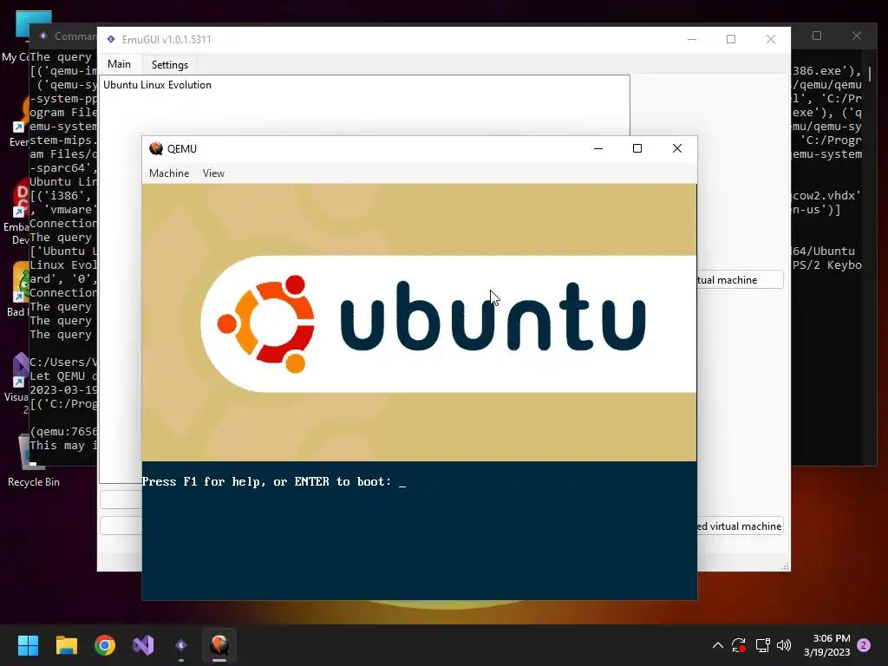Select the Recycle Bin desktop icon
Viewport: 888px width, 666px height.
coord(34,460)
